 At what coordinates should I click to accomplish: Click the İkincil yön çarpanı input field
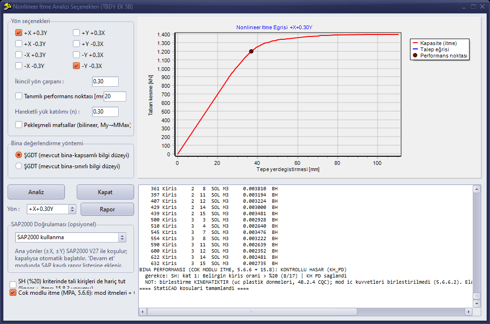pyautogui.click(x=105, y=81)
